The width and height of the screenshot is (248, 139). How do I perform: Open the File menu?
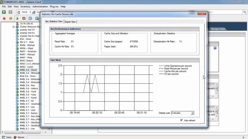(x=4, y=7)
